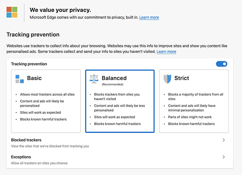
Task: Select the Basic tracking prevention card
Action: point(46,101)
